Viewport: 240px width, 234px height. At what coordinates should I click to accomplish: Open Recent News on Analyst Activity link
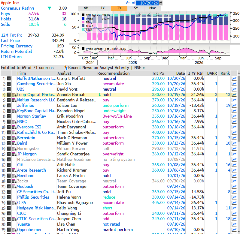(99, 67)
